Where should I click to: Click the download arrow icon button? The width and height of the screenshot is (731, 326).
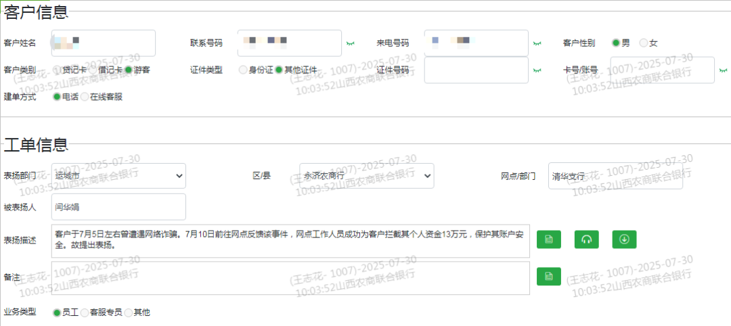coord(625,239)
